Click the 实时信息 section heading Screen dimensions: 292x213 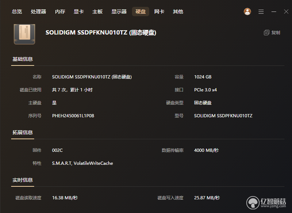point(23,180)
